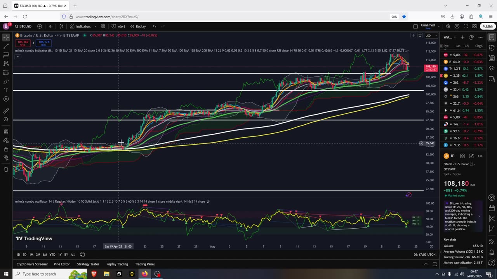Open BTCUSD details more options dots

(x=480, y=156)
